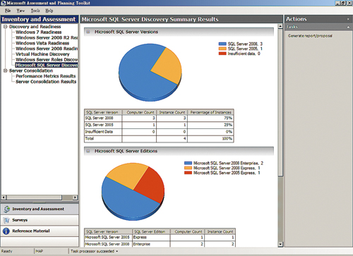Open the Help menu

coord(49,11)
